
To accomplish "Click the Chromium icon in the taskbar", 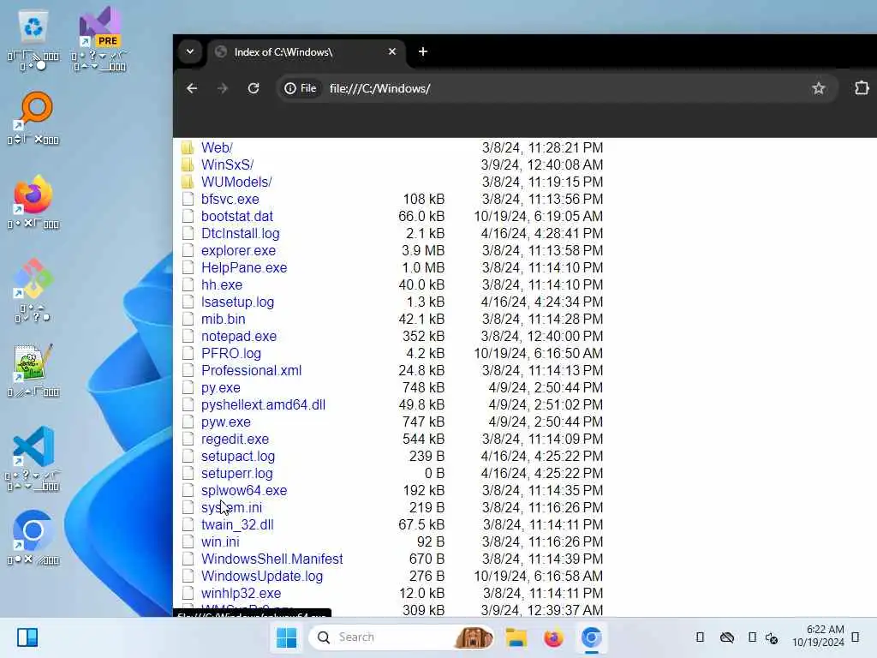I will tap(591, 637).
